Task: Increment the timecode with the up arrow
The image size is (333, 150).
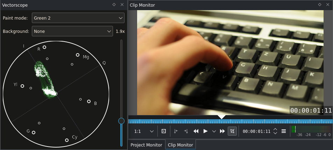Action: pyautogui.click(x=275, y=129)
